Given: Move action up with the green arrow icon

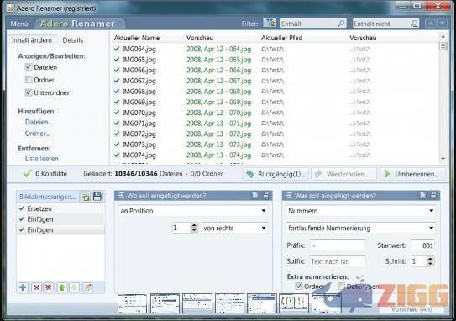Looking at the screenshot, I should 61,287.
